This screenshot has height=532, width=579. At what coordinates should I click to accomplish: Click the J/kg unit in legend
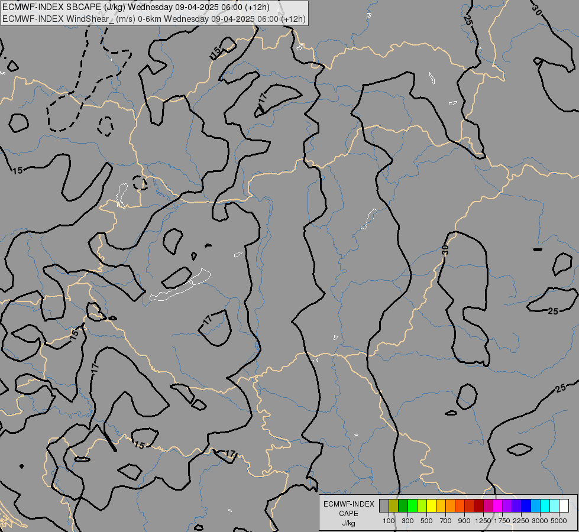[348, 523]
